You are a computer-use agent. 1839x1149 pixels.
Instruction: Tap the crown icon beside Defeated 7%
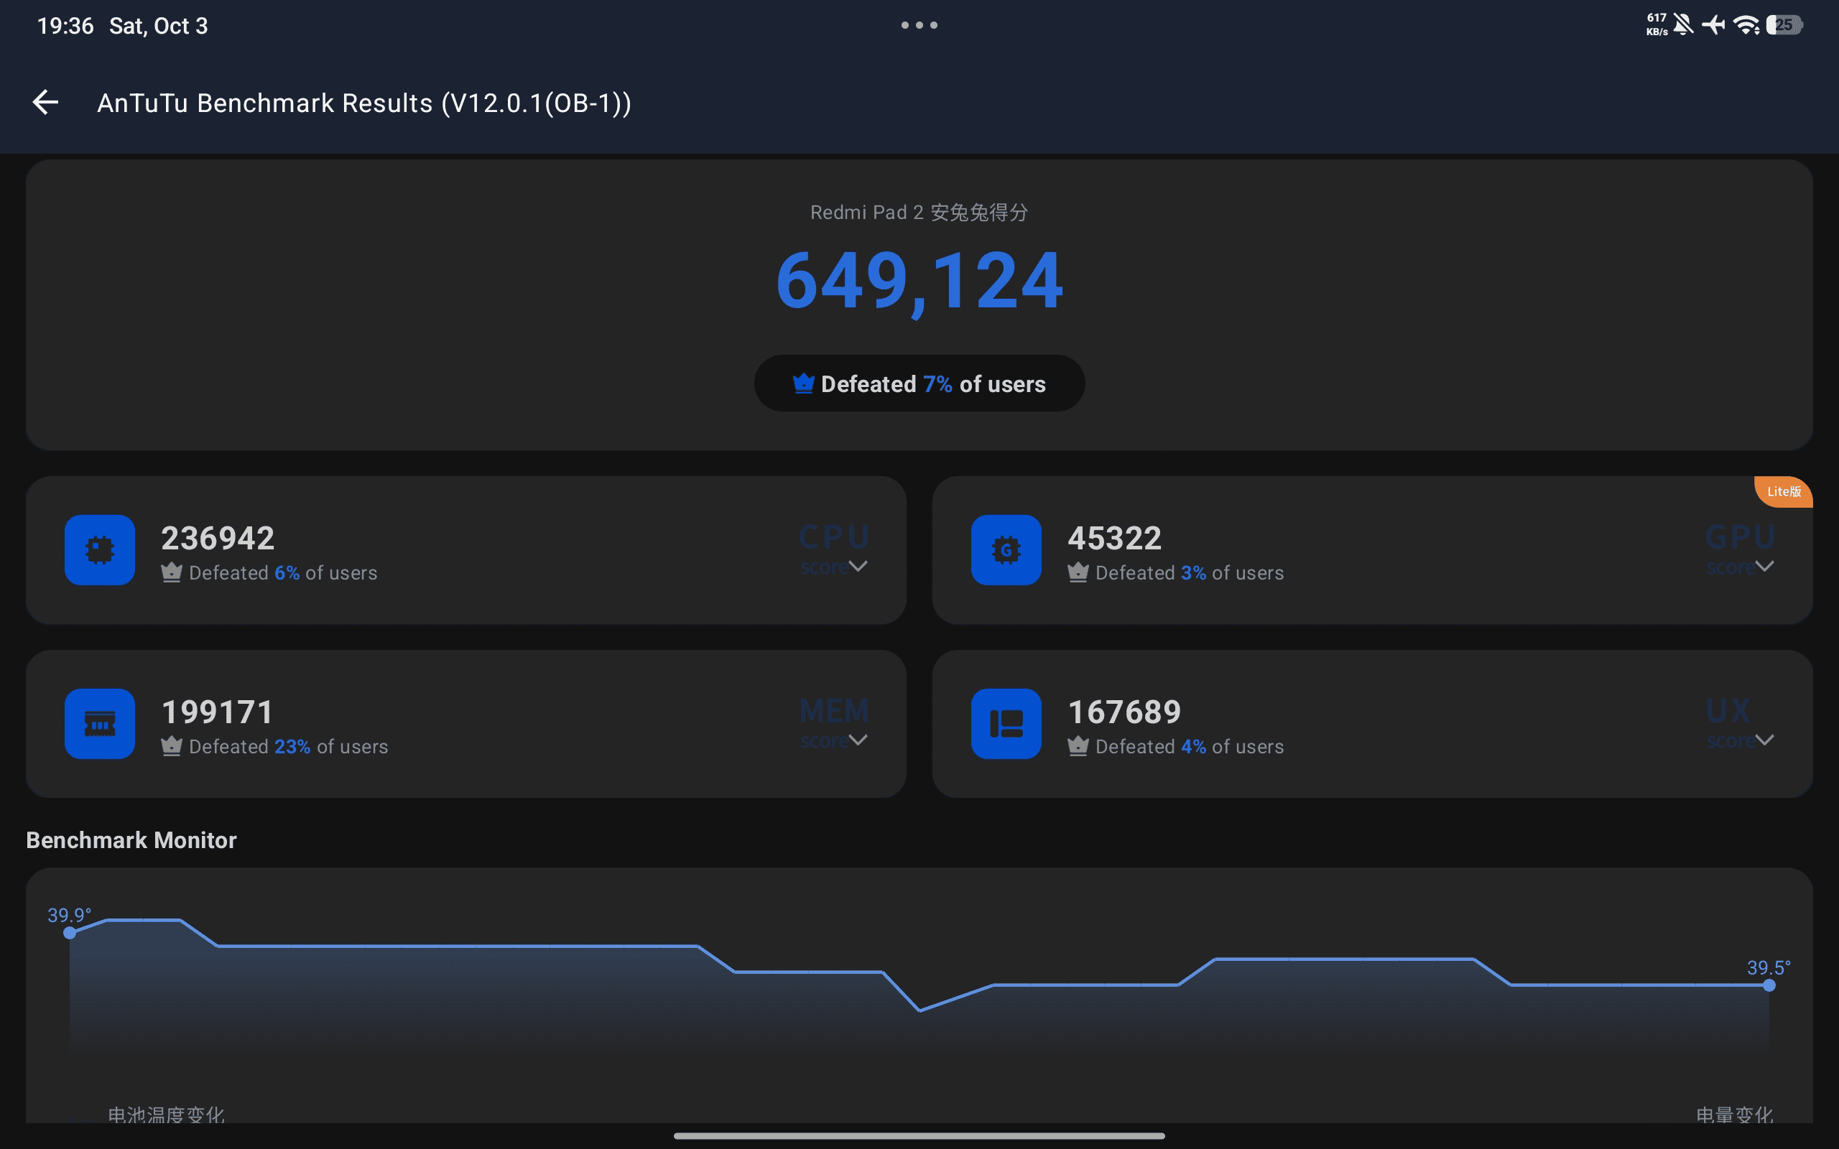click(x=803, y=383)
